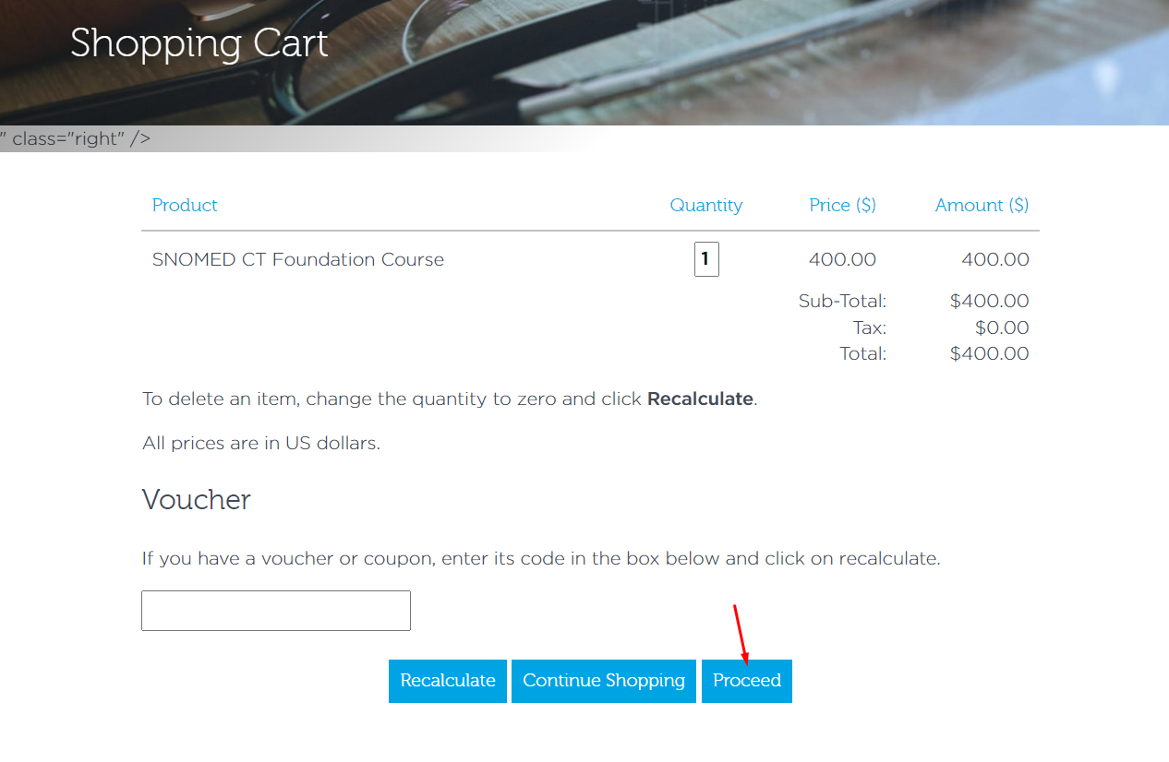Screen dimensions: 1169x762
Task: Click the Amount ($) column header
Action: (982, 205)
